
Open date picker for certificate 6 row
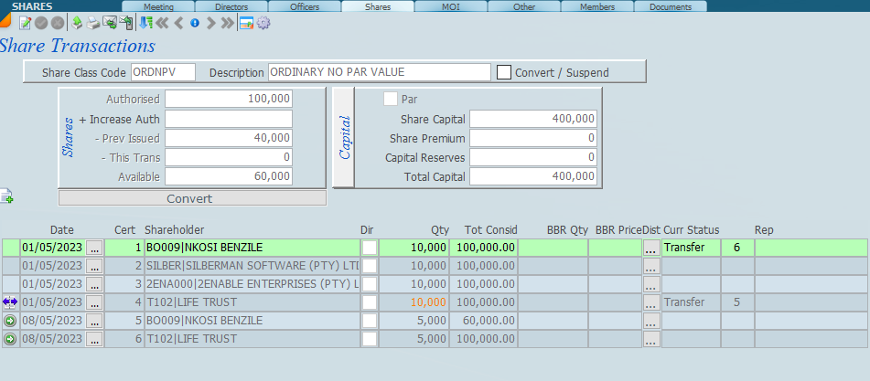(x=94, y=339)
